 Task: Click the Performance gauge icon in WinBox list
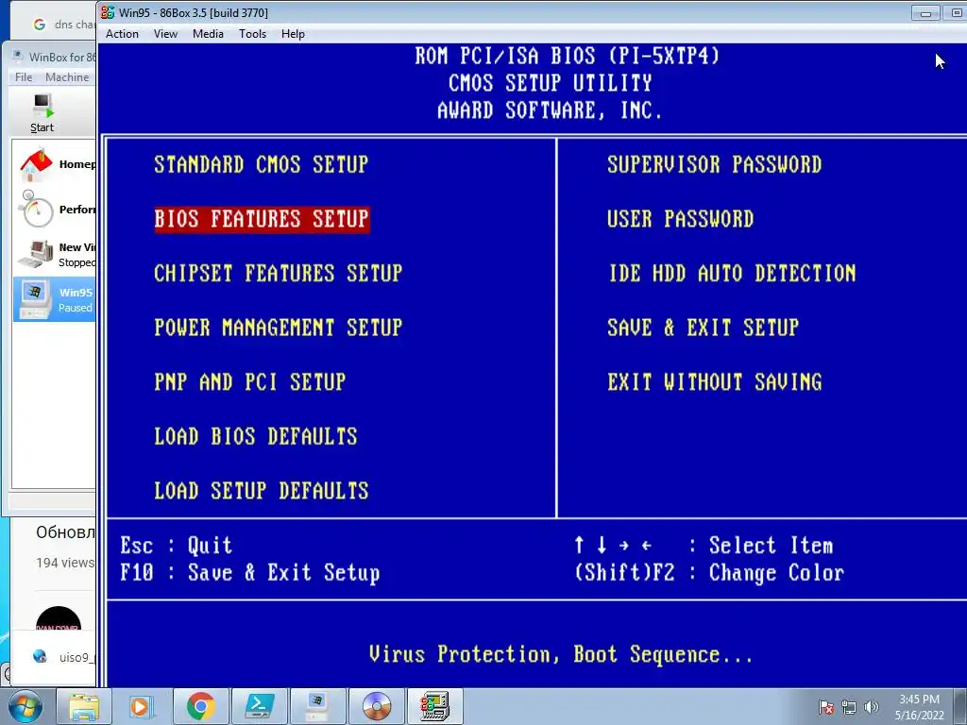click(x=37, y=210)
